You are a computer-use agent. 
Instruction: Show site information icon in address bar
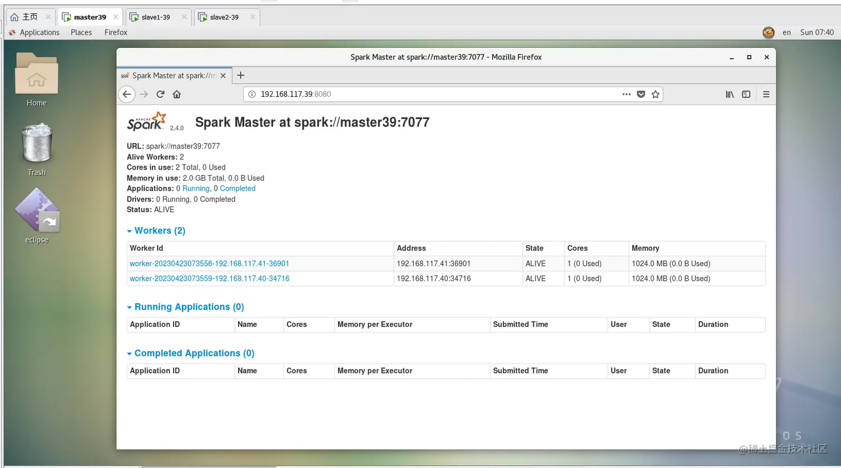(252, 94)
